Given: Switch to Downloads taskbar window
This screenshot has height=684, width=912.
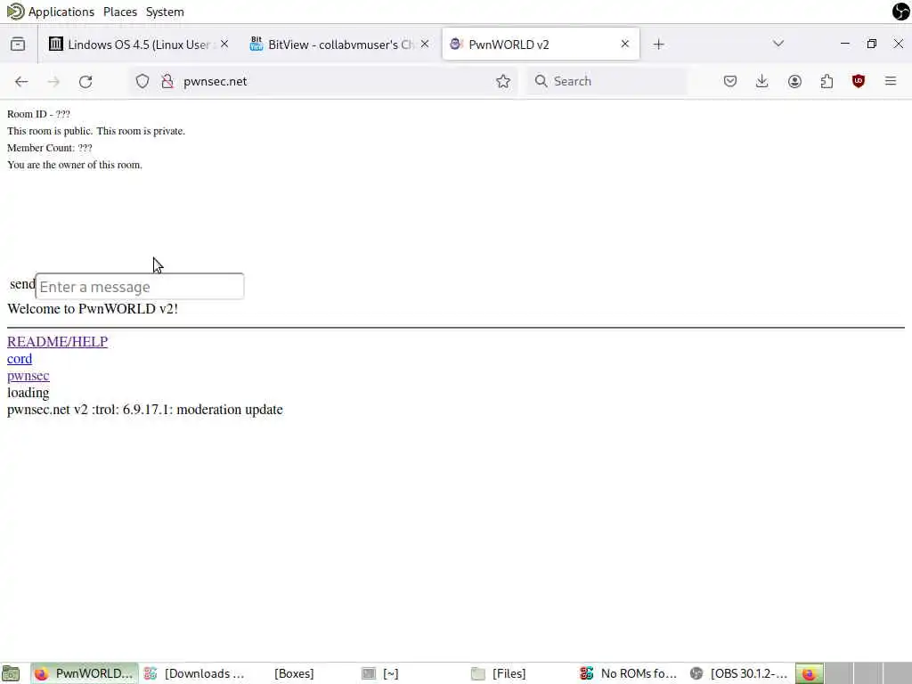Looking at the screenshot, I should 195,673.
